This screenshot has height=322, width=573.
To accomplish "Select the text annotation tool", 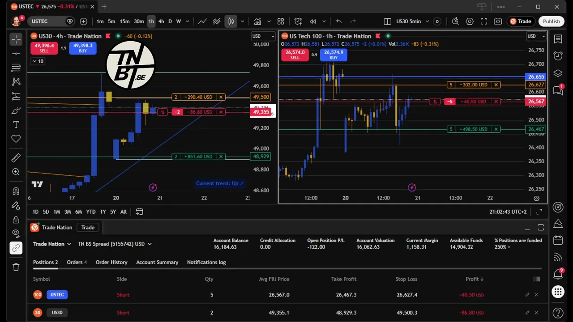I will tap(16, 124).
